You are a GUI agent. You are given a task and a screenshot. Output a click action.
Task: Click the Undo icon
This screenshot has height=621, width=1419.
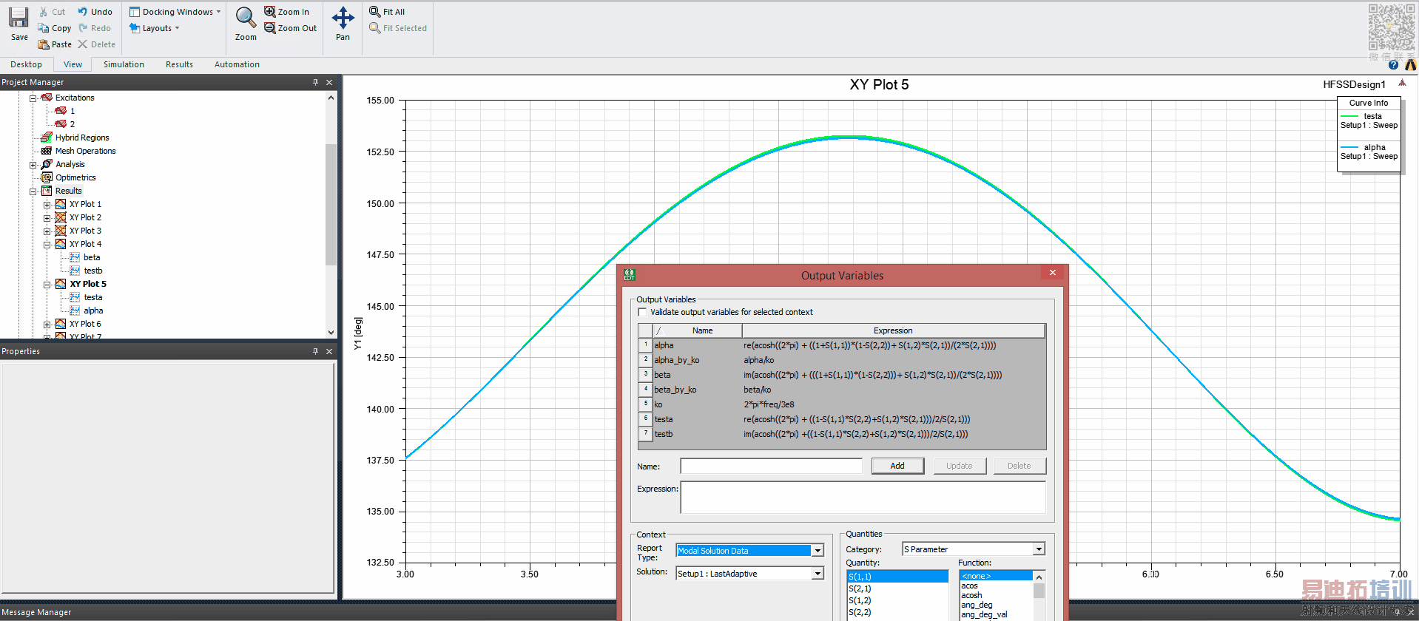[83, 12]
